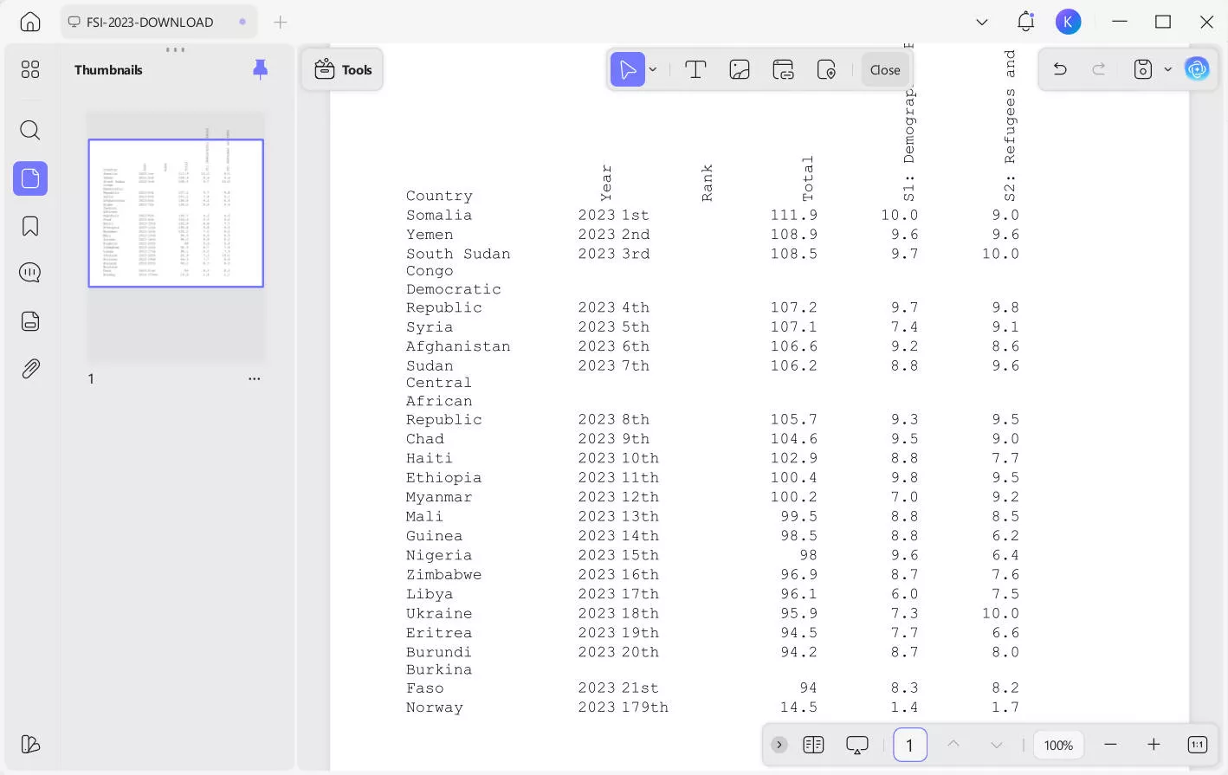The height and width of the screenshot is (775, 1228).
Task: Start slideshow presentation mode from bottom bar
Action: coord(856,745)
